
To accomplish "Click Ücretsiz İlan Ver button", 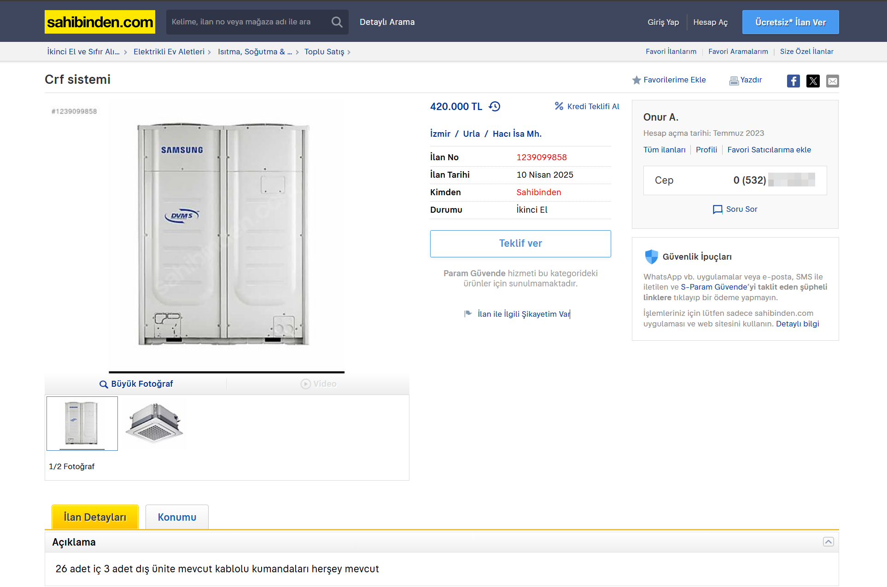I will 790,22.
